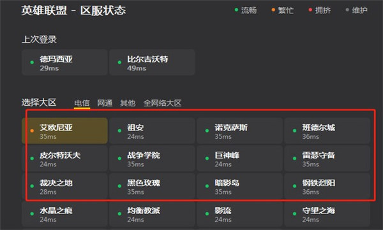Select the 电信 tab

82,103
